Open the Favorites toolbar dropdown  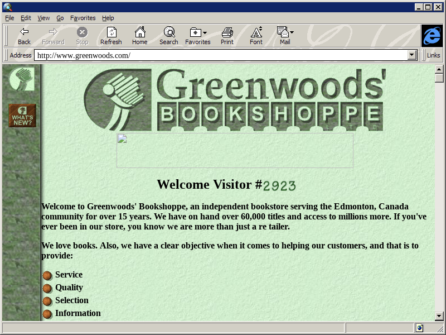(x=198, y=36)
